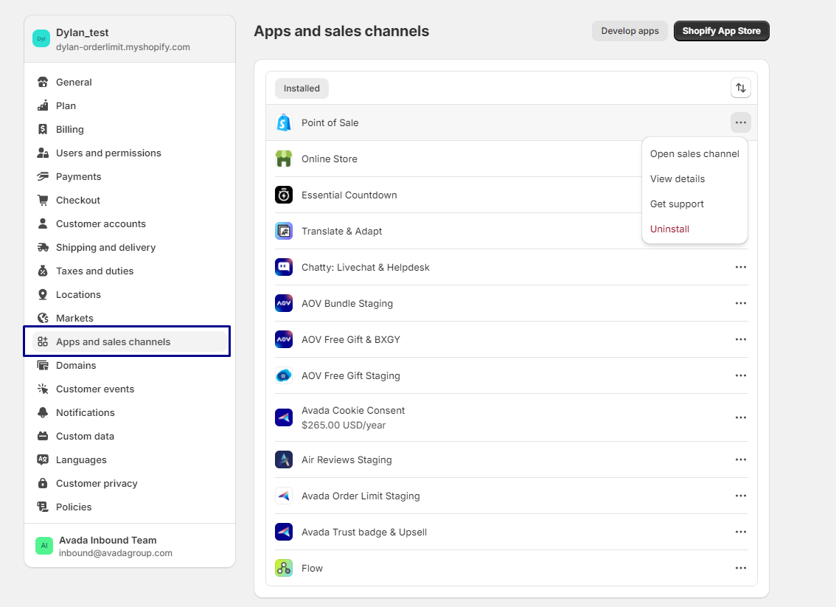Click the Flow app icon

(x=284, y=568)
